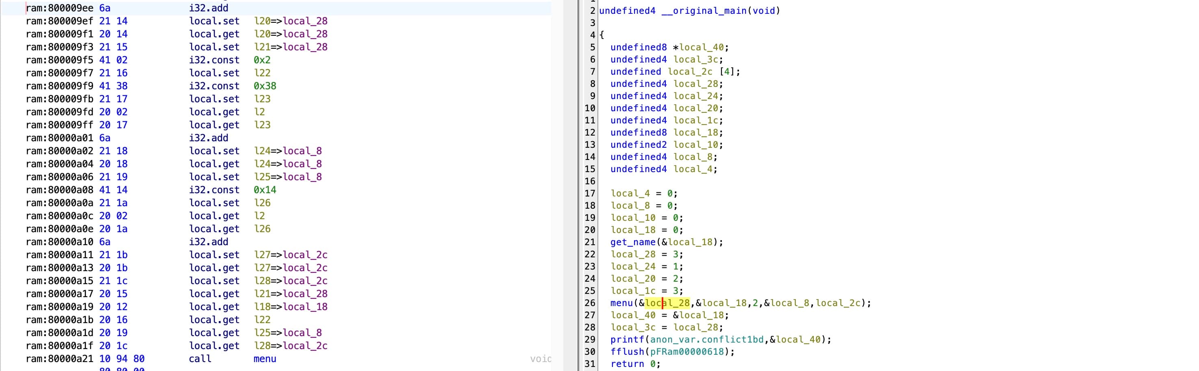
Task: Click local_2c array declaration on line 7
Action: (x=689, y=71)
